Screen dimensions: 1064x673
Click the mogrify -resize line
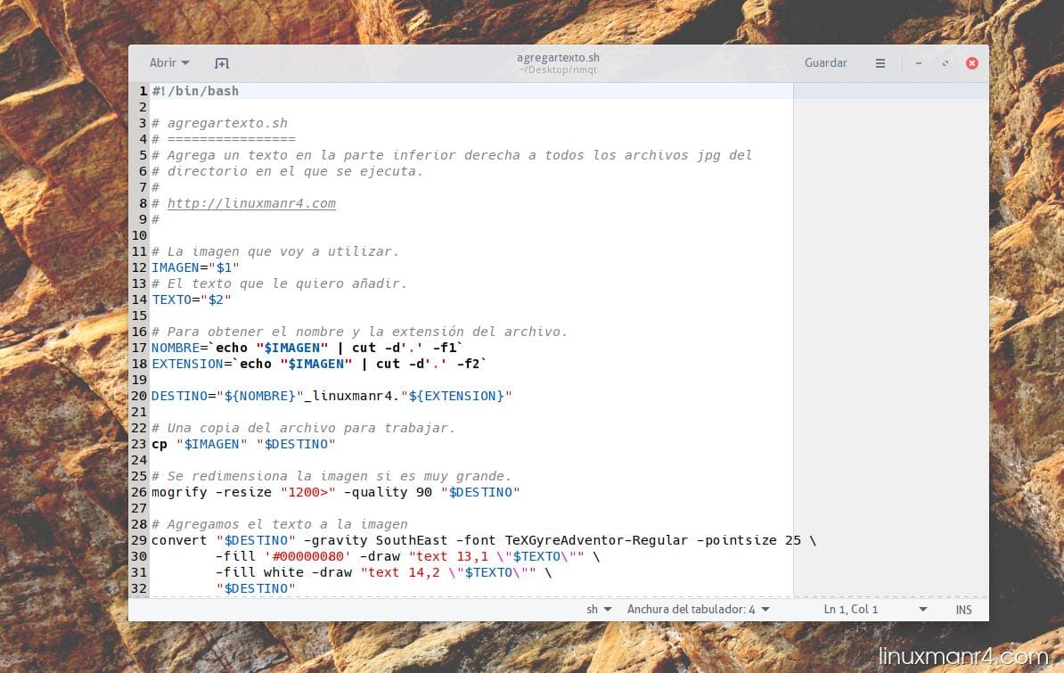click(335, 492)
